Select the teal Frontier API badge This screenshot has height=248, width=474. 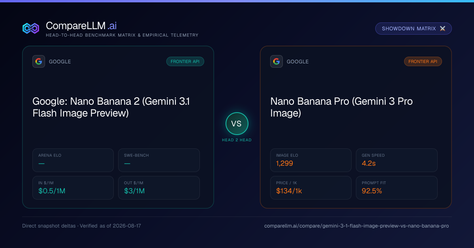pyautogui.click(x=185, y=61)
